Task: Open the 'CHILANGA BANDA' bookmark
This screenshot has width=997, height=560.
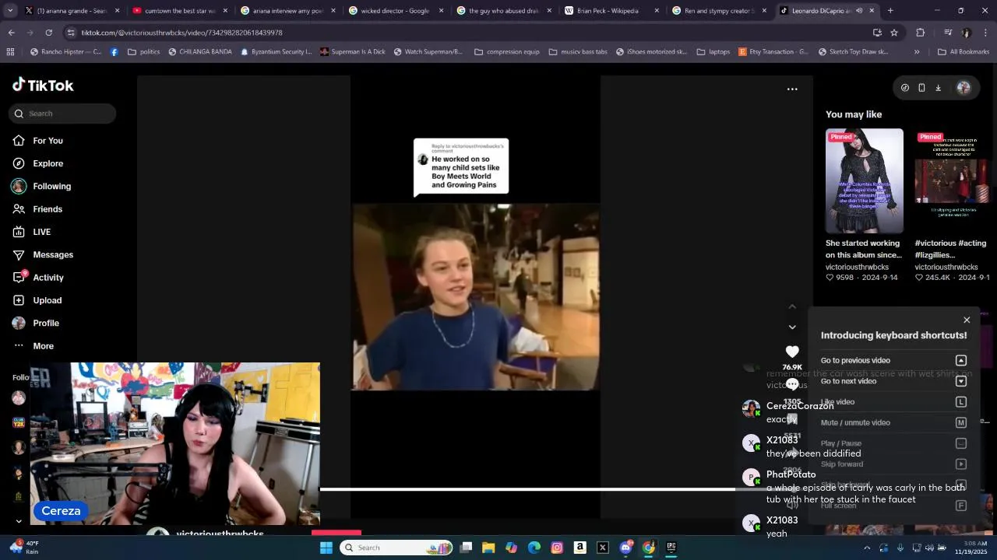Action: pos(199,52)
